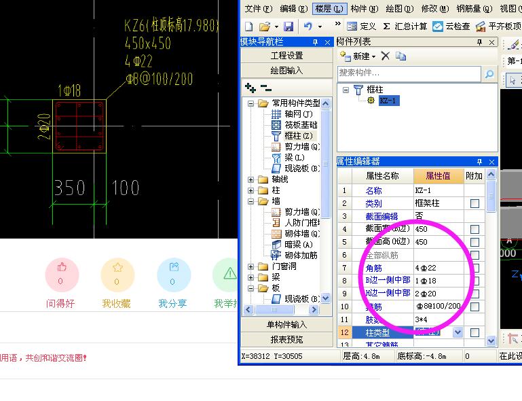The image size is (522, 401).
Task: Collapse the 常用构件类型 tree folder
Action: tap(250, 104)
